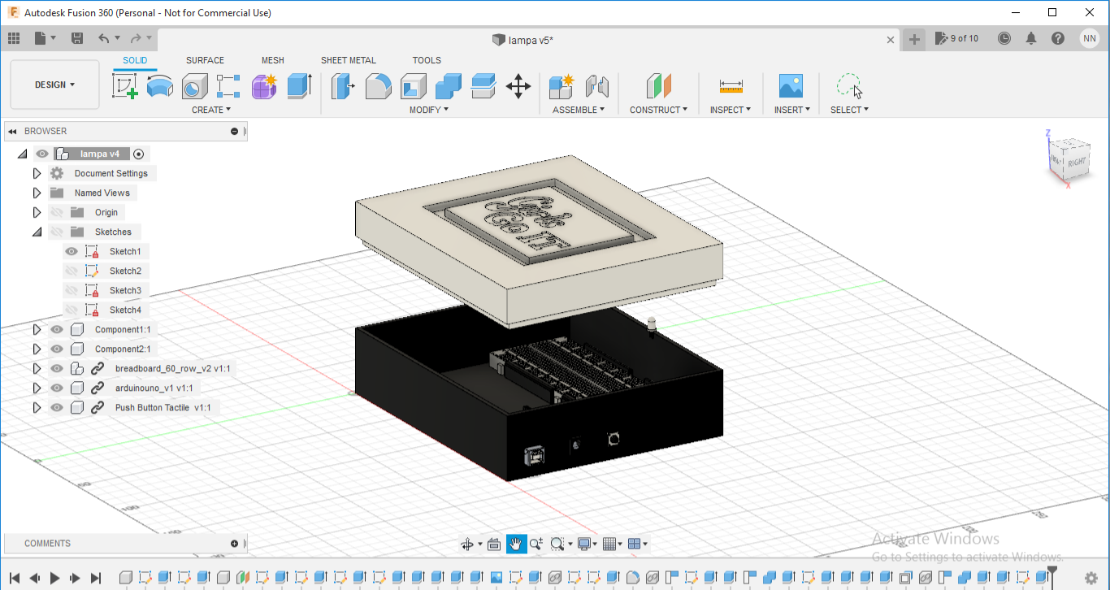Toggle visibility of Sketches folder
Viewport: 1110px width, 590px height.
click(57, 232)
